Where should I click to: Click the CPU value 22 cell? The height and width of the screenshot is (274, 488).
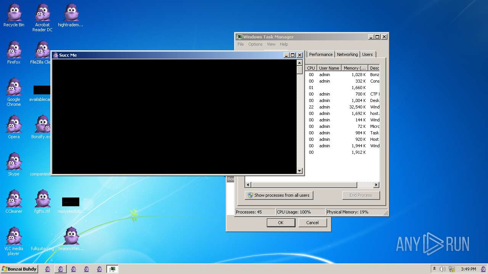[x=311, y=107]
